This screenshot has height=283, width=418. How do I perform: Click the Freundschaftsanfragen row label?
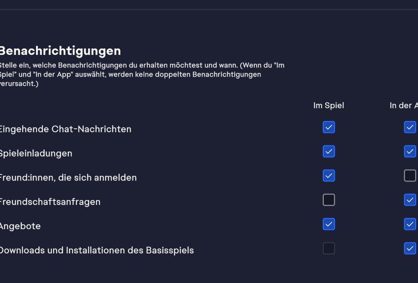coord(49,202)
